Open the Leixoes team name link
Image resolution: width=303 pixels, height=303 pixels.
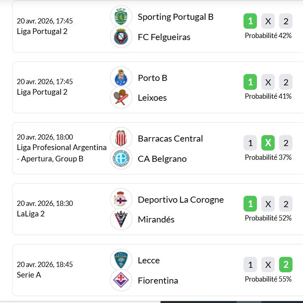point(152,98)
